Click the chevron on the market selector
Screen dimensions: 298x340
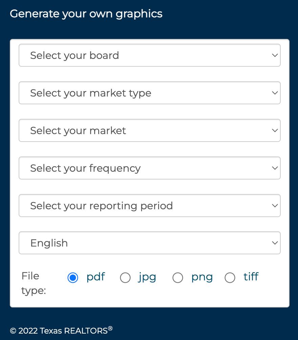[275, 130]
